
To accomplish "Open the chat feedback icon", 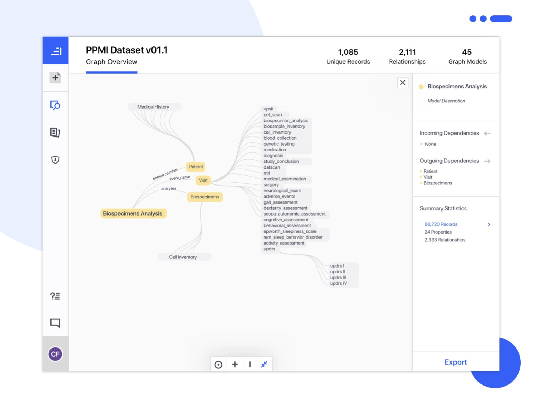I will pyautogui.click(x=55, y=323).
